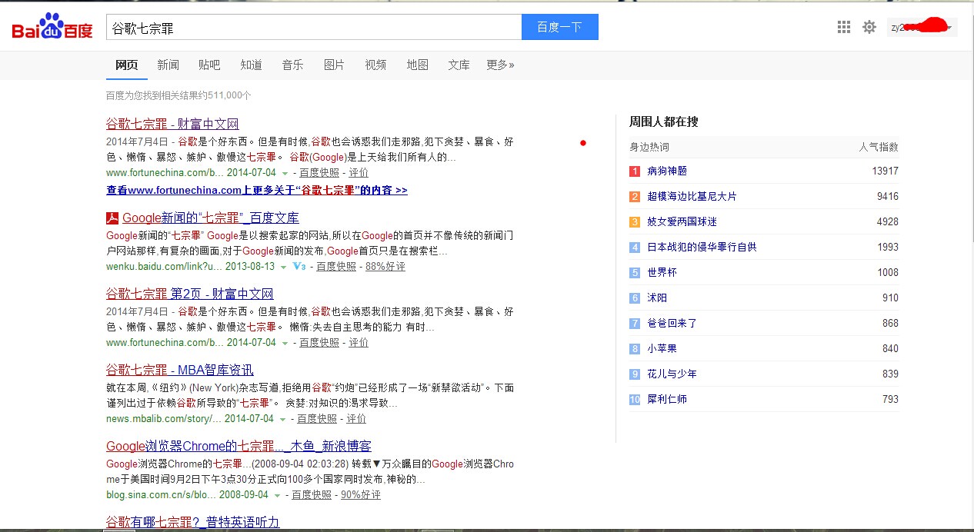This screenshot has width=974, height=532.
Task: Open the settings gear icon
Action: click(869, 27)
